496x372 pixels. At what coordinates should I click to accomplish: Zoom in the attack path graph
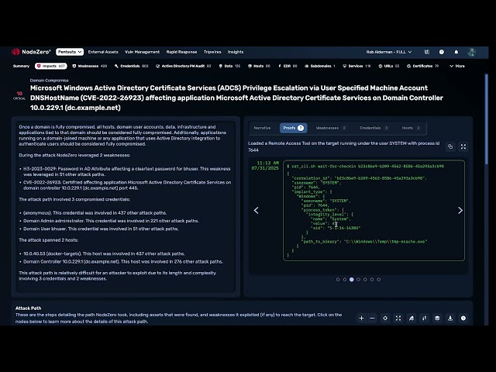(361, 319)
